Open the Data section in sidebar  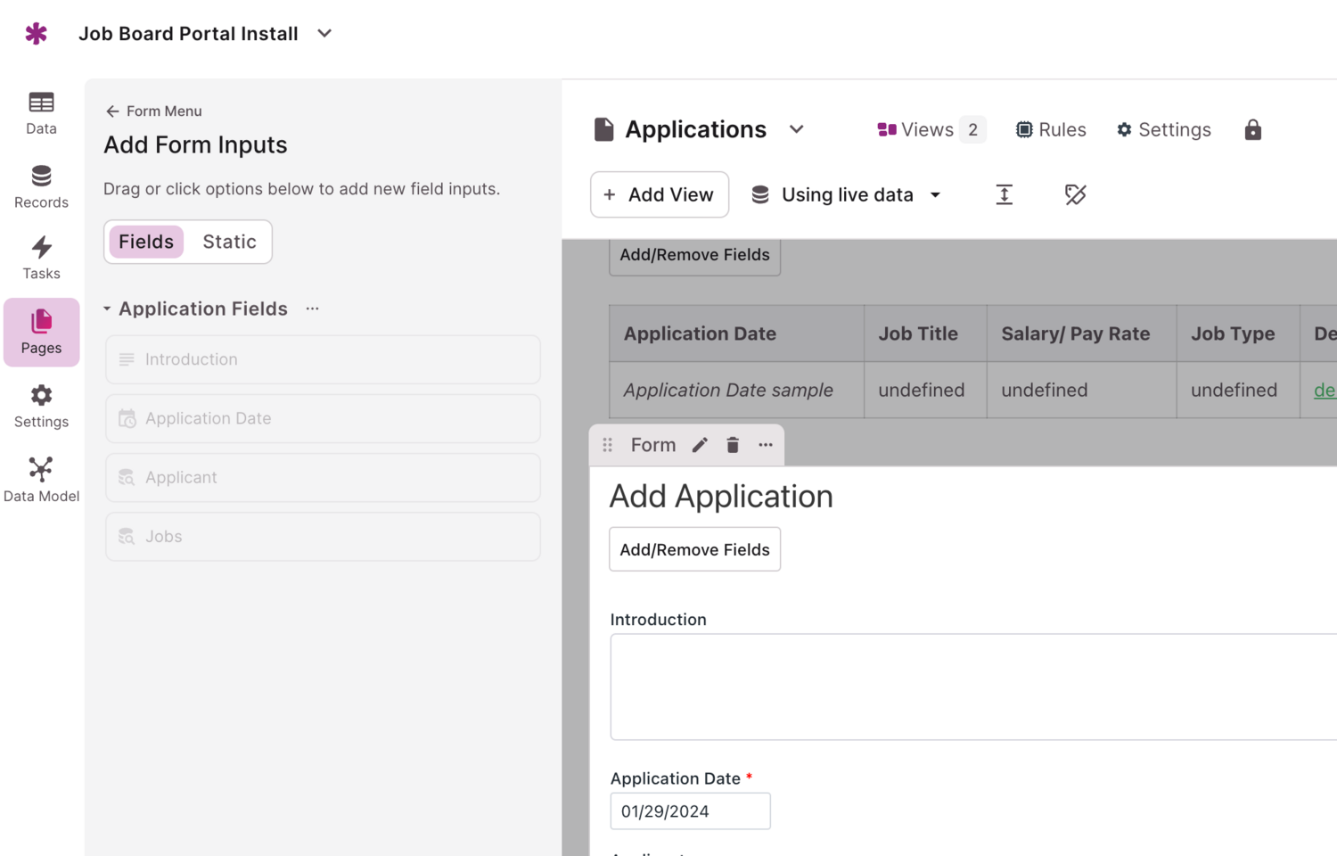pos(41,113)
